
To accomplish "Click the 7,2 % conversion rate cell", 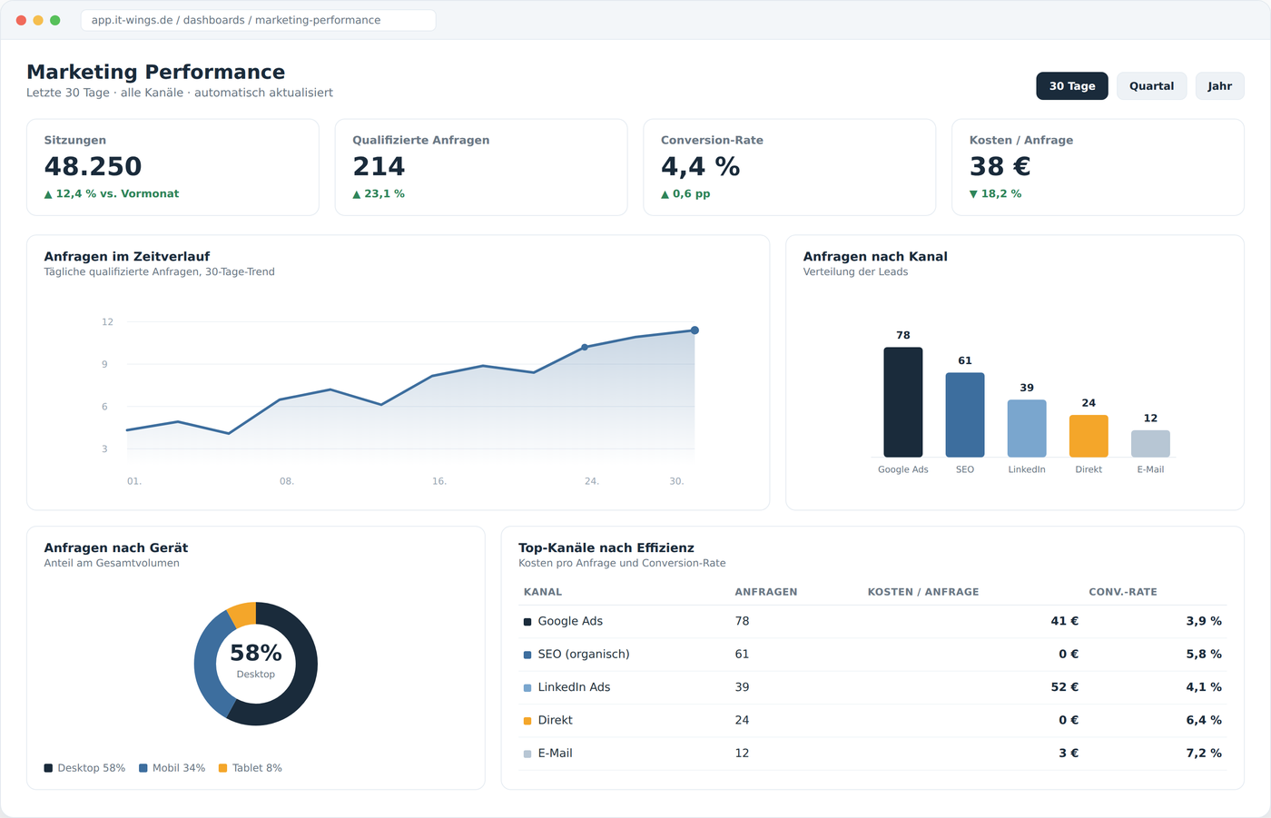I will click(1204, 753).
